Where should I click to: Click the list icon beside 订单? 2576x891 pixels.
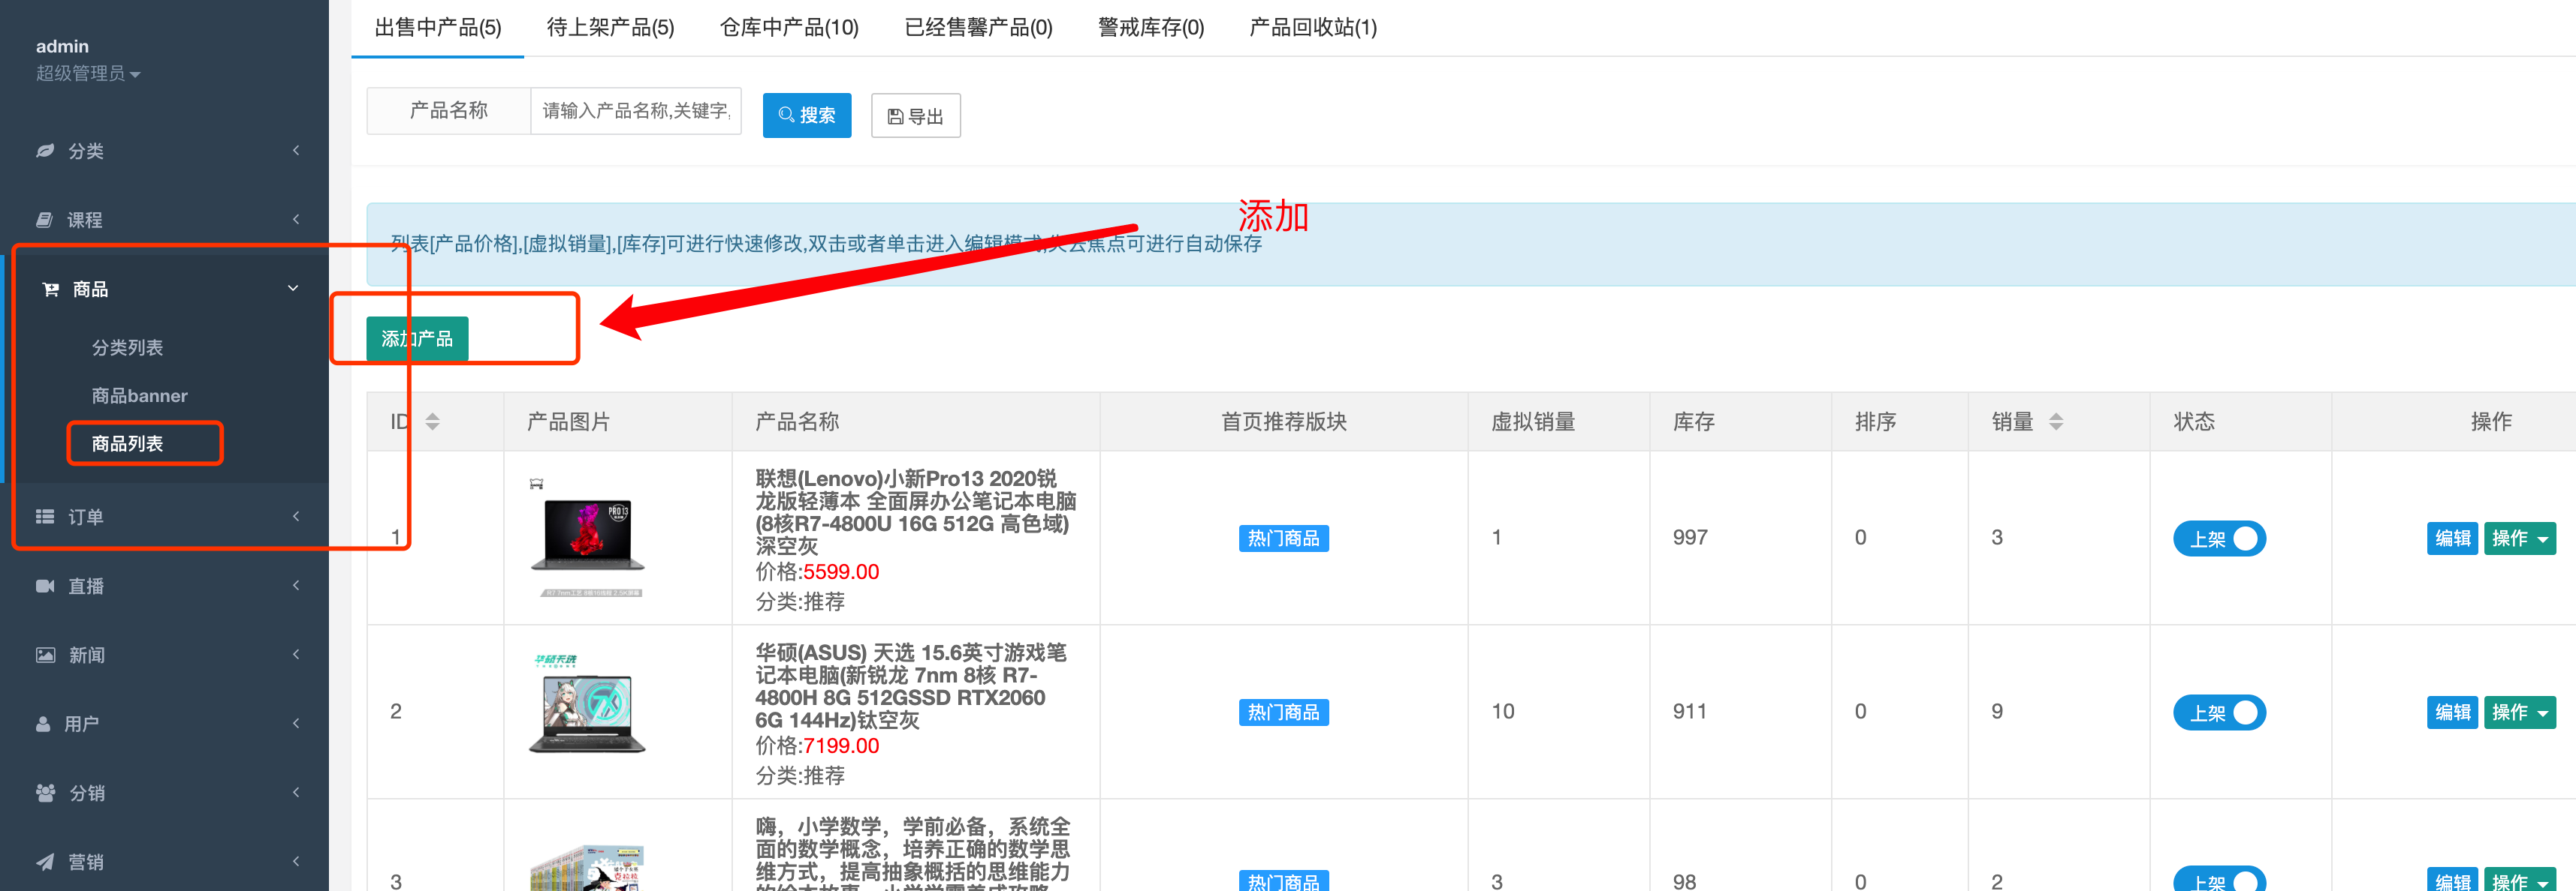point(45,517)
